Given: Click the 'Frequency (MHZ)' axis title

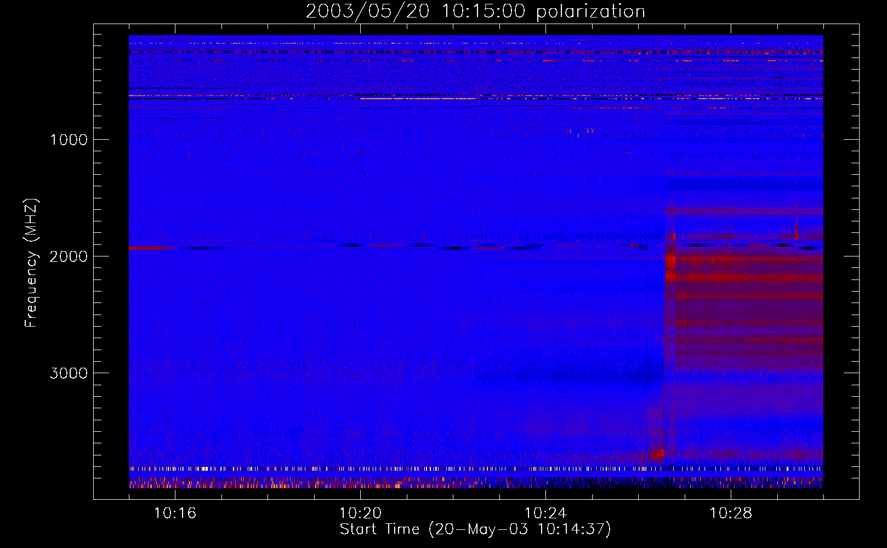Looking at the screenshot, I should pyautogui.click(x=31, y=263).
